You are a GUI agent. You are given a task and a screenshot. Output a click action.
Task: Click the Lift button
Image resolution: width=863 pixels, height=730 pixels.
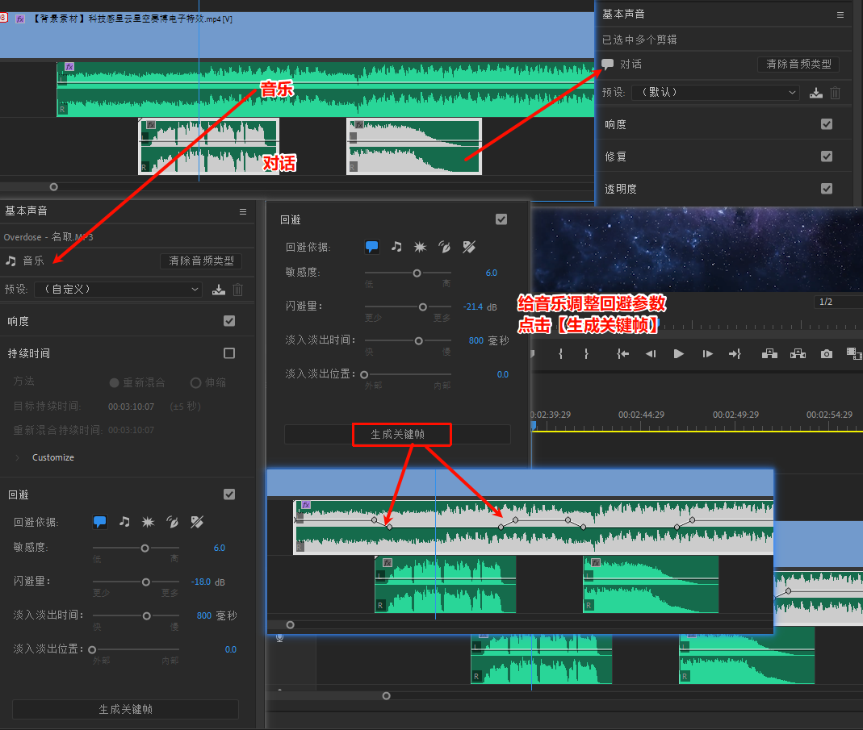coord(769,354)
